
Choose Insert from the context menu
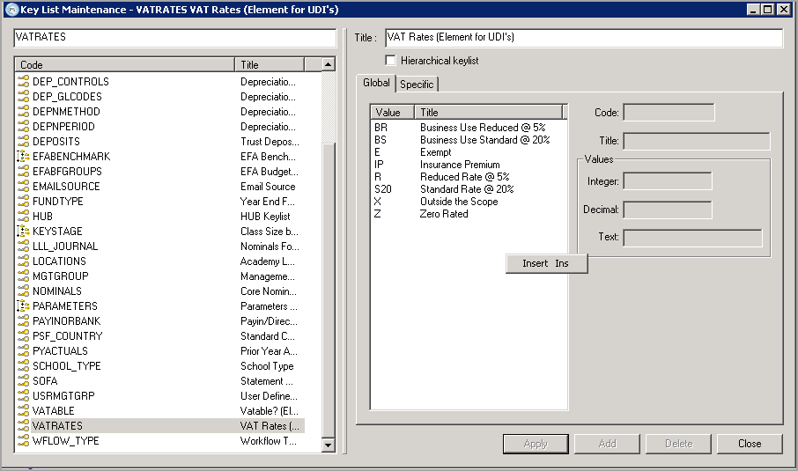(x=546, y=263)
